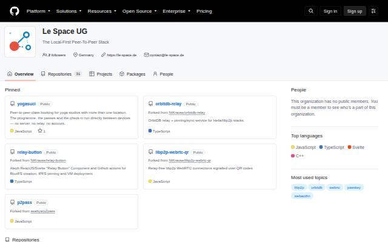Click the repo icon beside relay-button
388x242 pixels.
click(x=12, y=152)
